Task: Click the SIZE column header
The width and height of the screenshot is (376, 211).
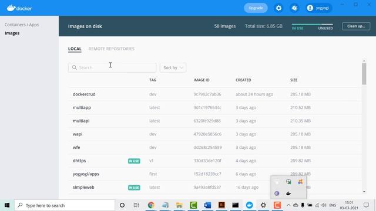Action: (294, 80)
